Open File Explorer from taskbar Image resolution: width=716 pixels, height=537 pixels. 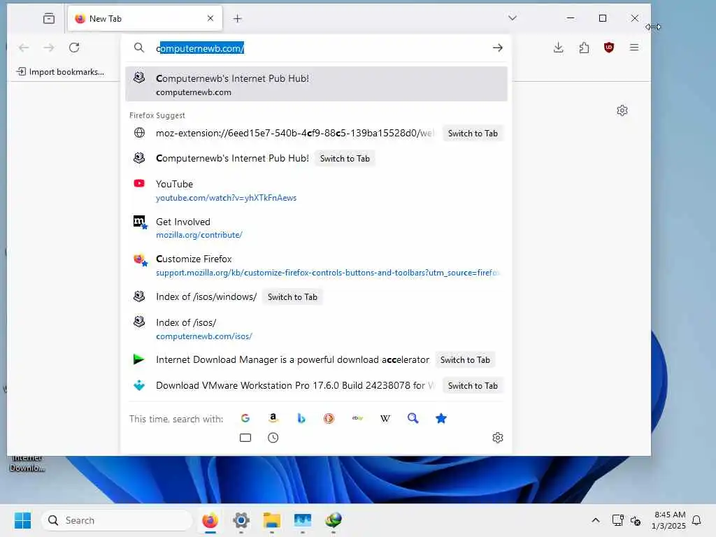[x=272, y=520]
